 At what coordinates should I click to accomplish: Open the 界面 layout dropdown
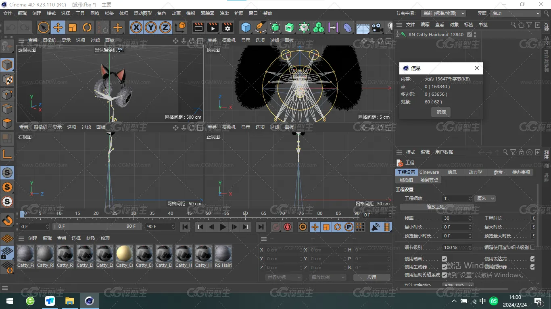(515, 13)
